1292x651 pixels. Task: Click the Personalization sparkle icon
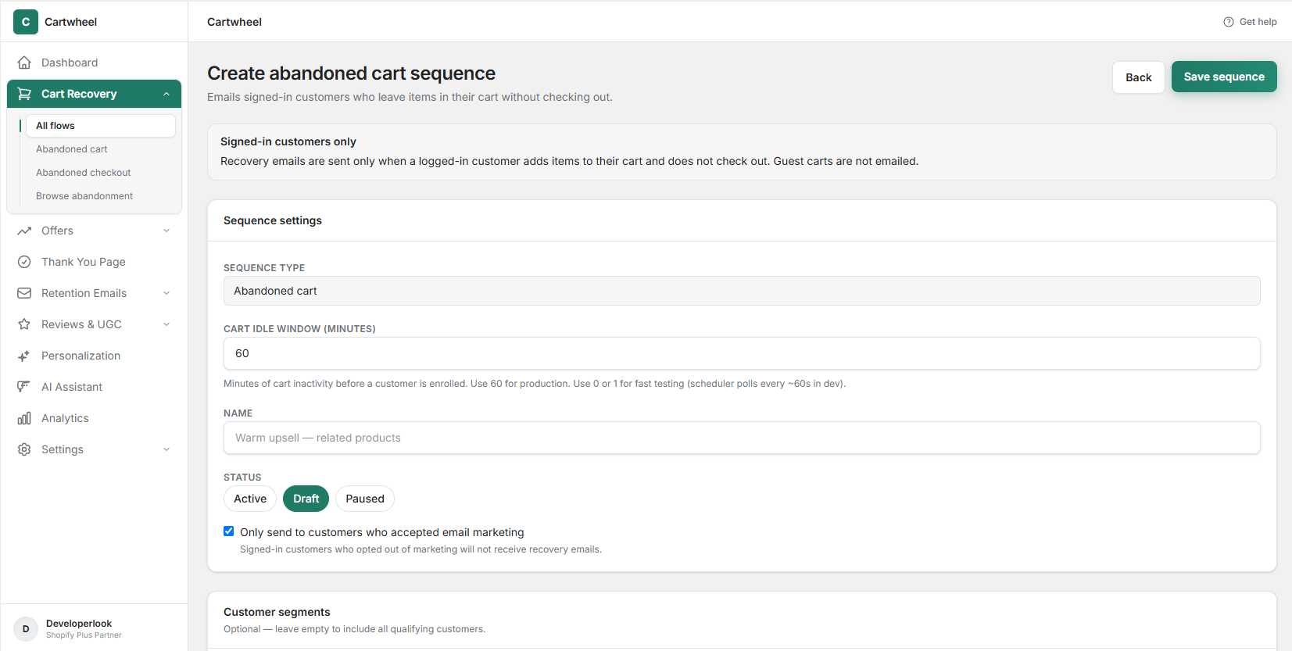click(24, 356)
